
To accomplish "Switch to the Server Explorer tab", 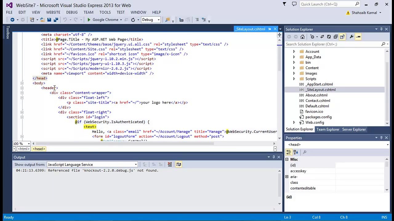I will [x=354, y=130].
